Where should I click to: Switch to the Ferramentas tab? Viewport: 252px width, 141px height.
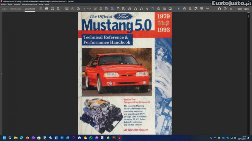[x=16, y=9]
